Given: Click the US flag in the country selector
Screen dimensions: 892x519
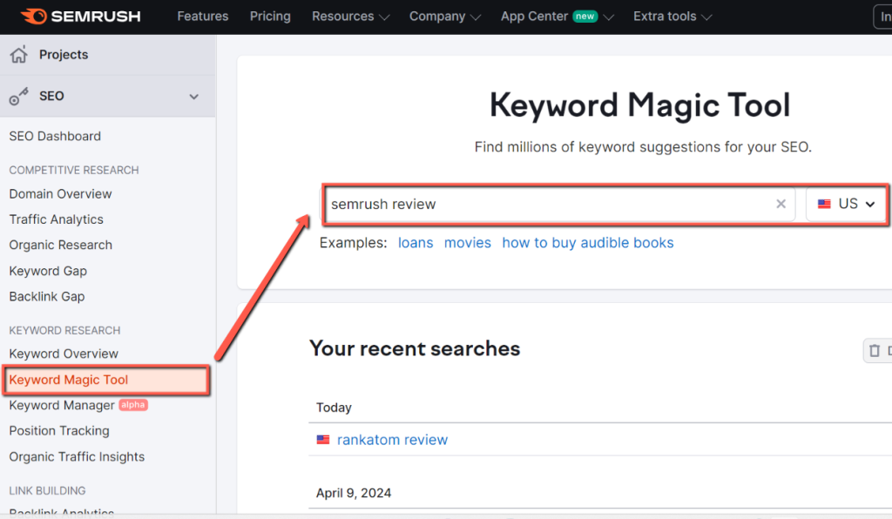Looking at the screenshot, I should click(x=824, y=203).
